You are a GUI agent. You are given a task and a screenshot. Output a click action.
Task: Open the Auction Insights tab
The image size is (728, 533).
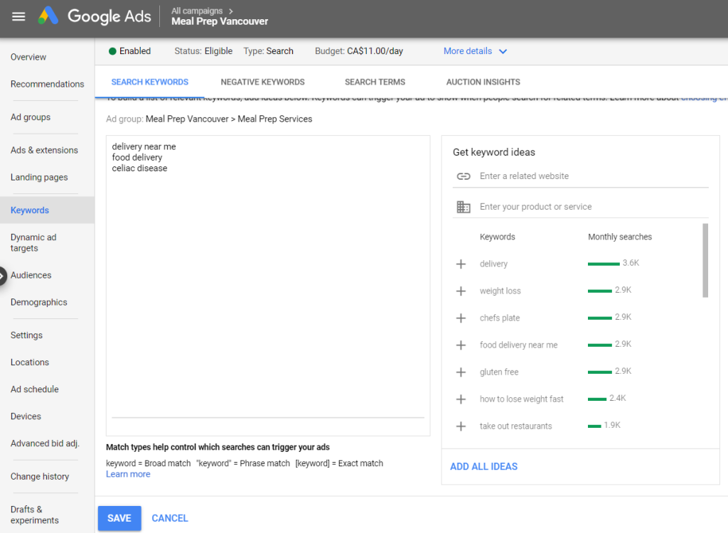click(x=483, y=82)
